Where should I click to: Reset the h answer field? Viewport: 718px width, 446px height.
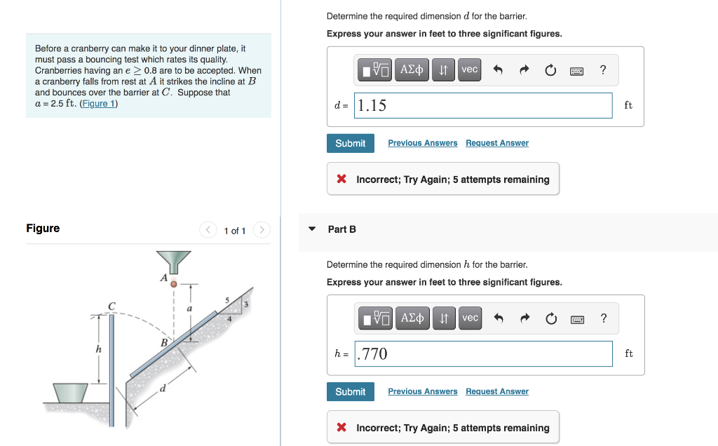coord(551,318)
